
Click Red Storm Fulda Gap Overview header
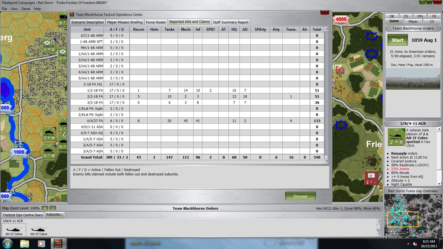[413, 191]
